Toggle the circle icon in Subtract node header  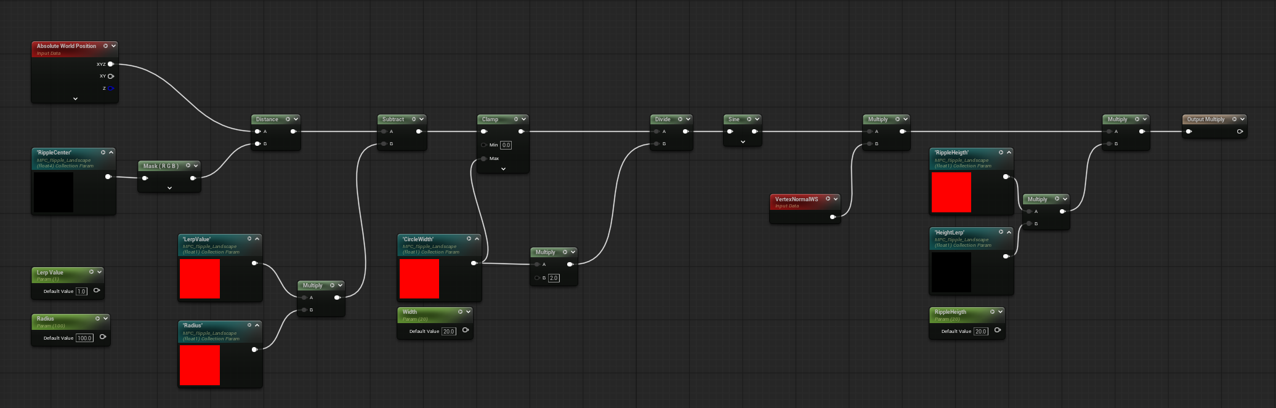(x=414, y=119)
